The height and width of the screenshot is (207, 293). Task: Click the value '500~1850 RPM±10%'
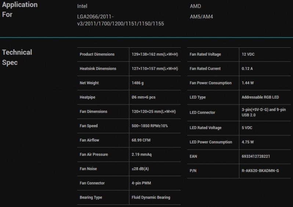pos(150,126)
